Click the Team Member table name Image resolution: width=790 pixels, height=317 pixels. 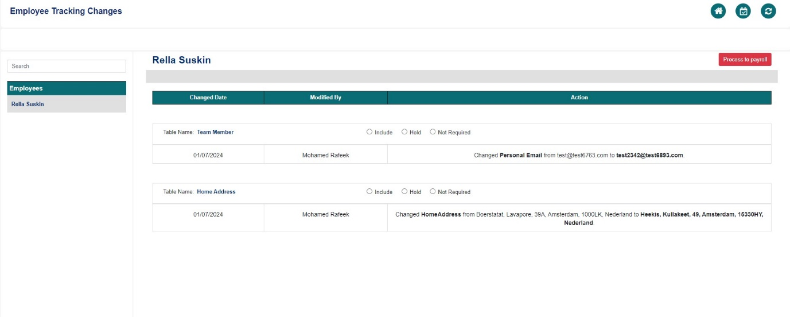(x=215, y=132)
